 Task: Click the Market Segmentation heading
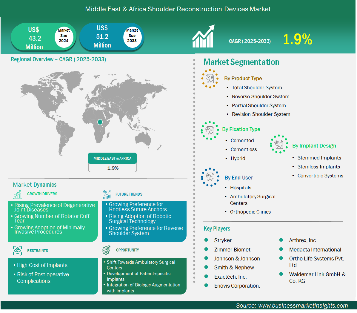(241, 62)
